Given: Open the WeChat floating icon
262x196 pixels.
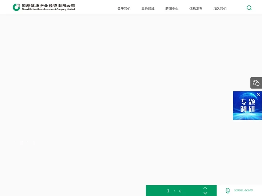Looking at the screenshot, I should coord(256,83).
